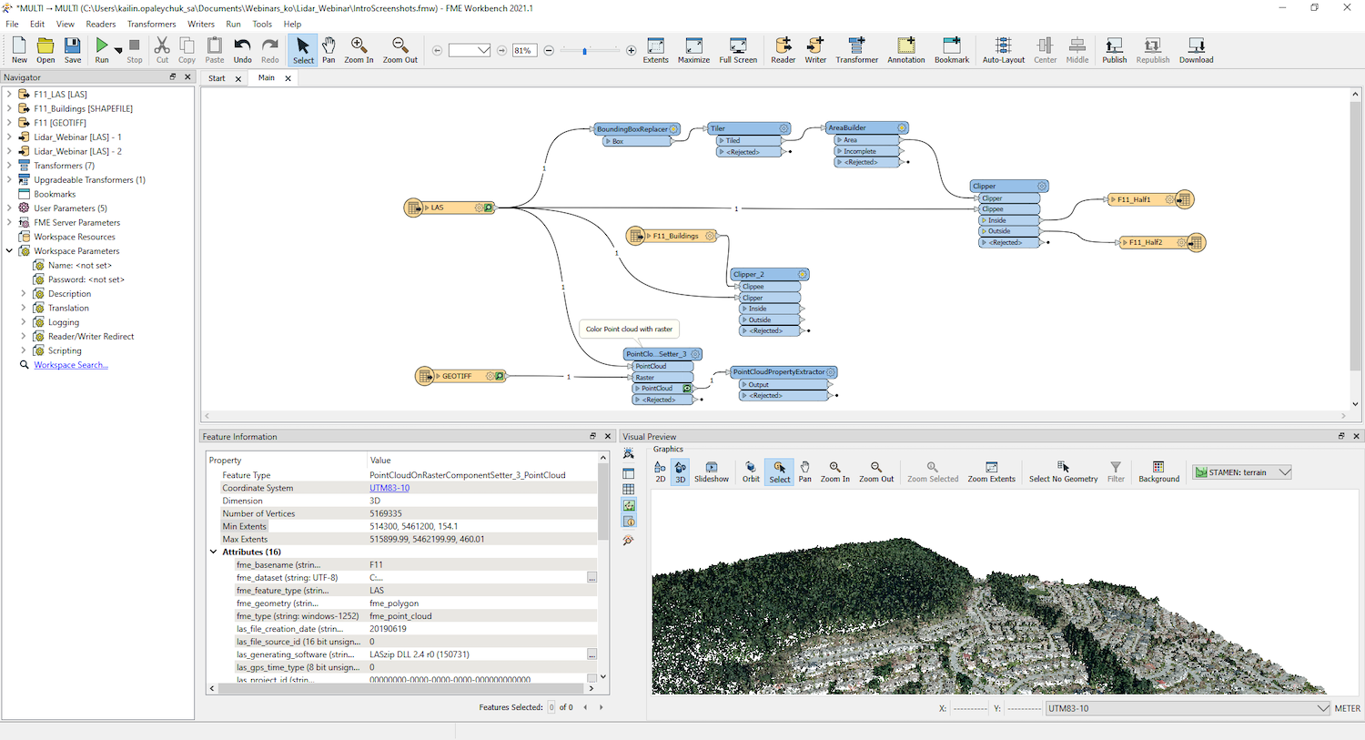1365x740 pixels.
Task: Create a Bookmark on the canvas
Action: coord(952,50)
